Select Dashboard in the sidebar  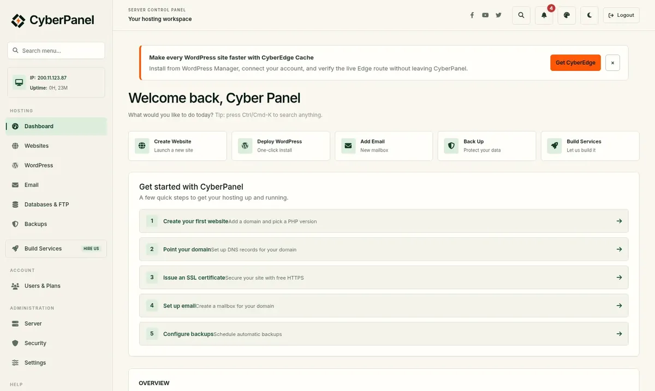coord(56,126)
